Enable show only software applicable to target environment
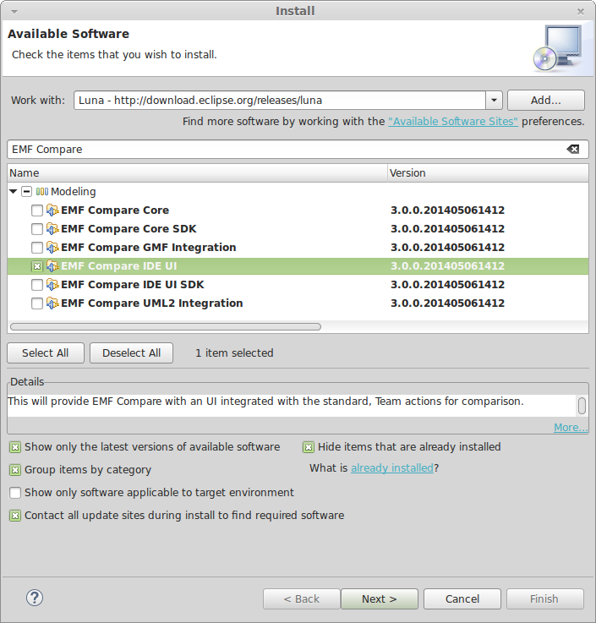 click(x=15, y=493)
